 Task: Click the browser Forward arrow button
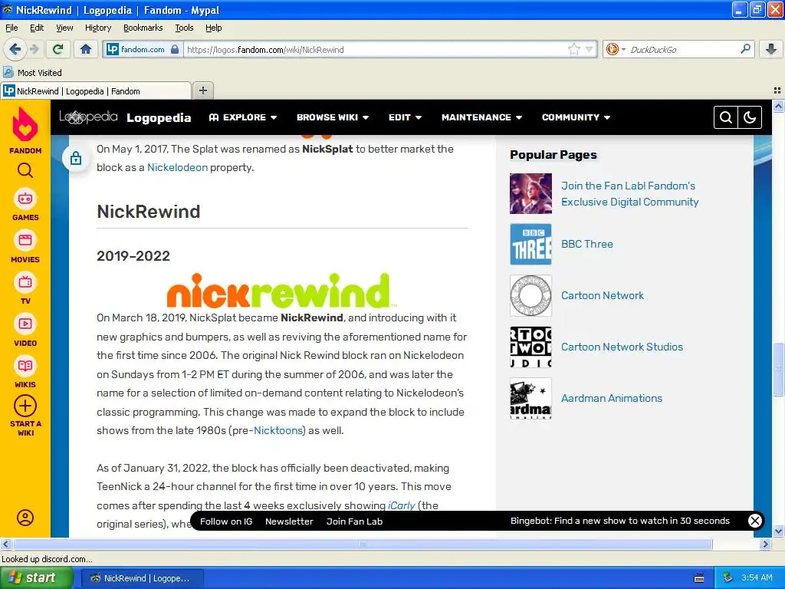click(x=34, y=49)
